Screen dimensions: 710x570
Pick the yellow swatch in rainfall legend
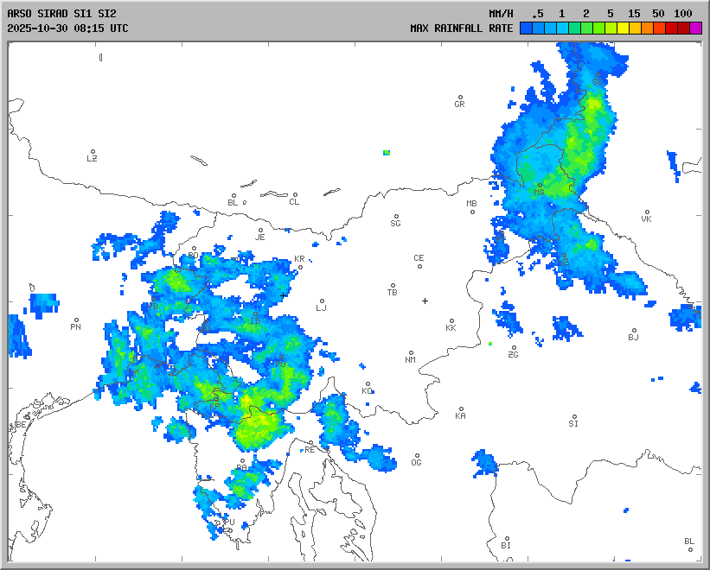tap(623, 28)
